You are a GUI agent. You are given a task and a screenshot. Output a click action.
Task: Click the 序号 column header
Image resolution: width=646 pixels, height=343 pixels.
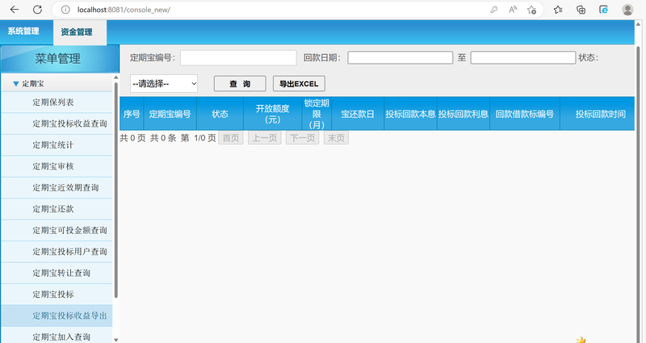[x=132, y=114]
